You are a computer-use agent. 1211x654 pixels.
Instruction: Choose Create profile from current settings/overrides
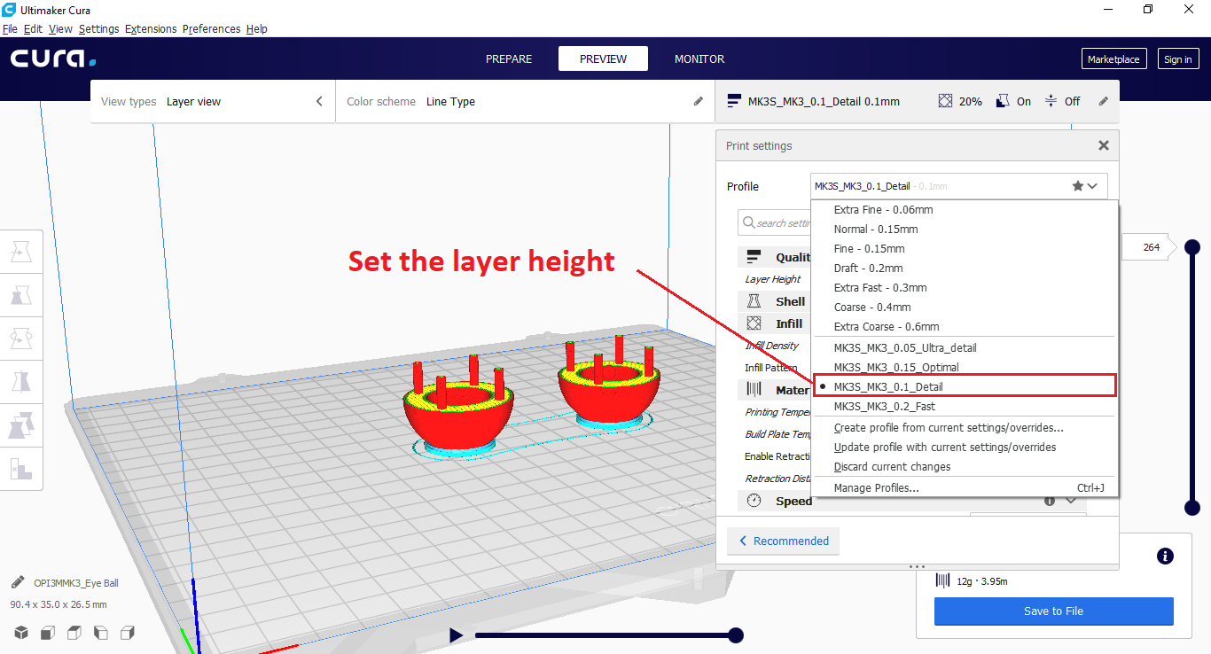click(x=965, y=428)
